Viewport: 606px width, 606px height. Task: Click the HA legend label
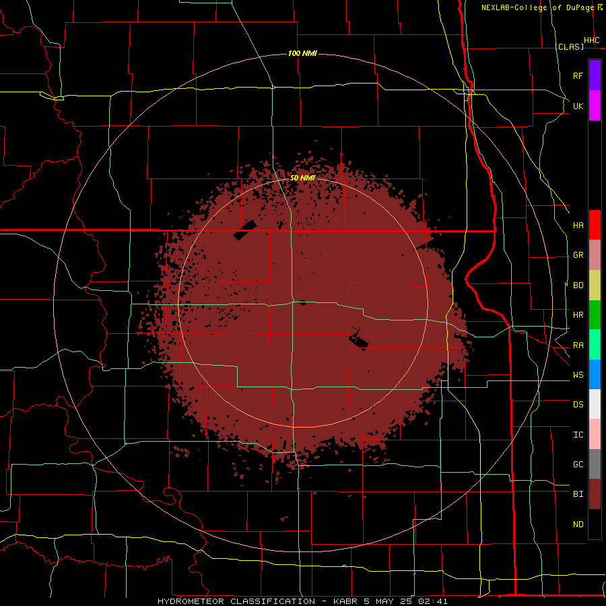(578, 225)
